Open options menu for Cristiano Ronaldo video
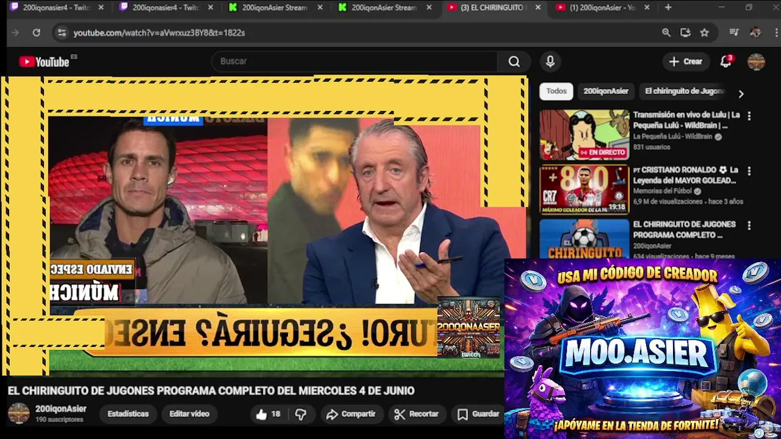 pyautogui.click(x=749, y=171)
